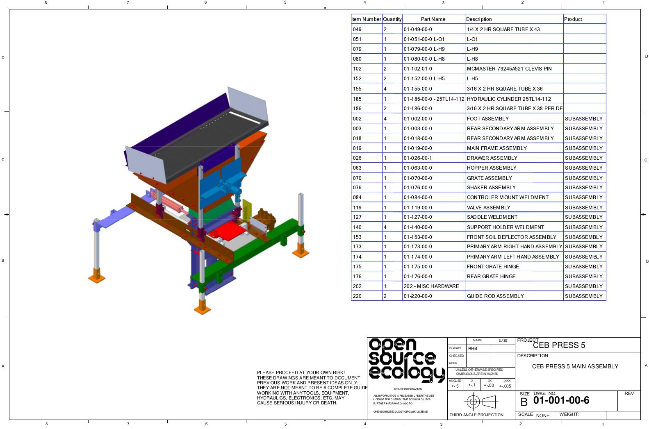Click the Open Source Ecology logo
The width and height of the screenshot is (649, 429).
(x=407, y=361)
